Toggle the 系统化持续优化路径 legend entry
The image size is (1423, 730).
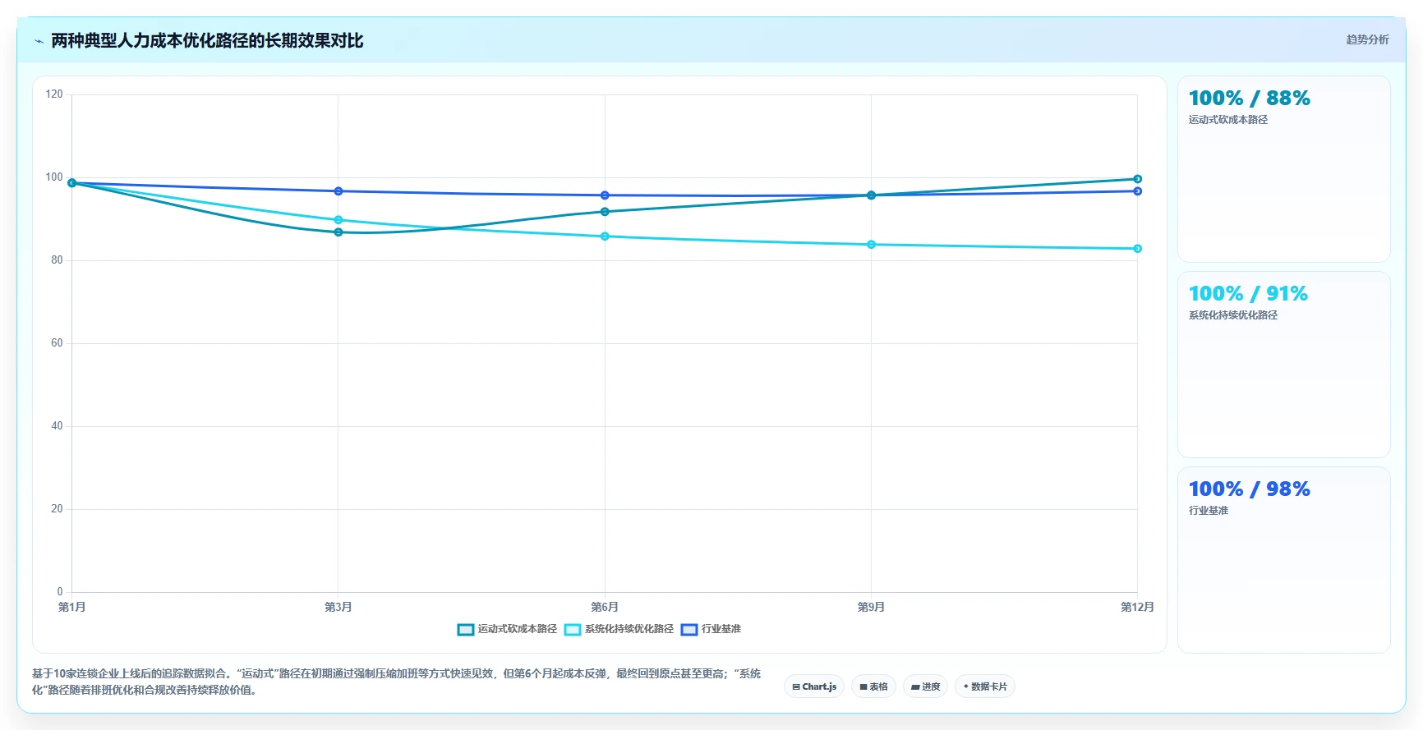click(619, 630)
